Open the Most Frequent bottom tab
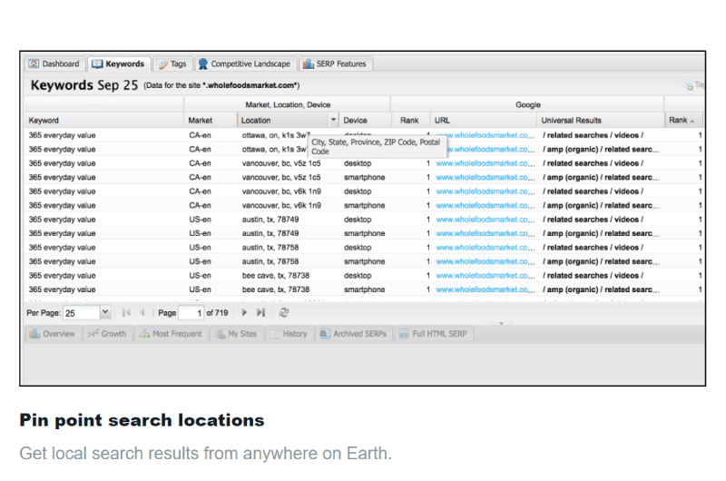The height and width of the screenshot is (481, 726). point(171,334)
